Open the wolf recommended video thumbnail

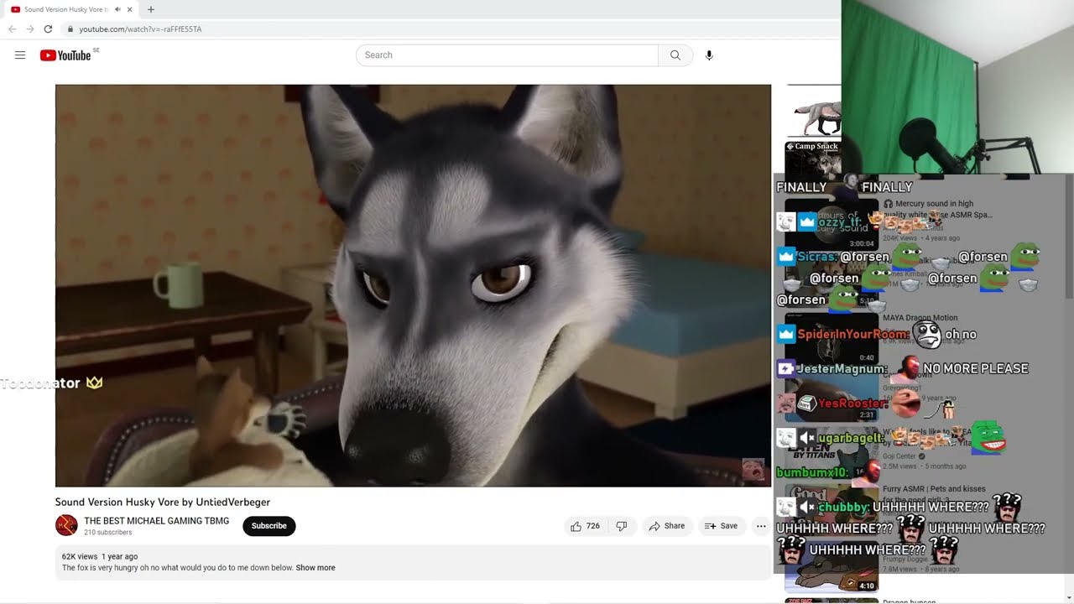point(814,111)
